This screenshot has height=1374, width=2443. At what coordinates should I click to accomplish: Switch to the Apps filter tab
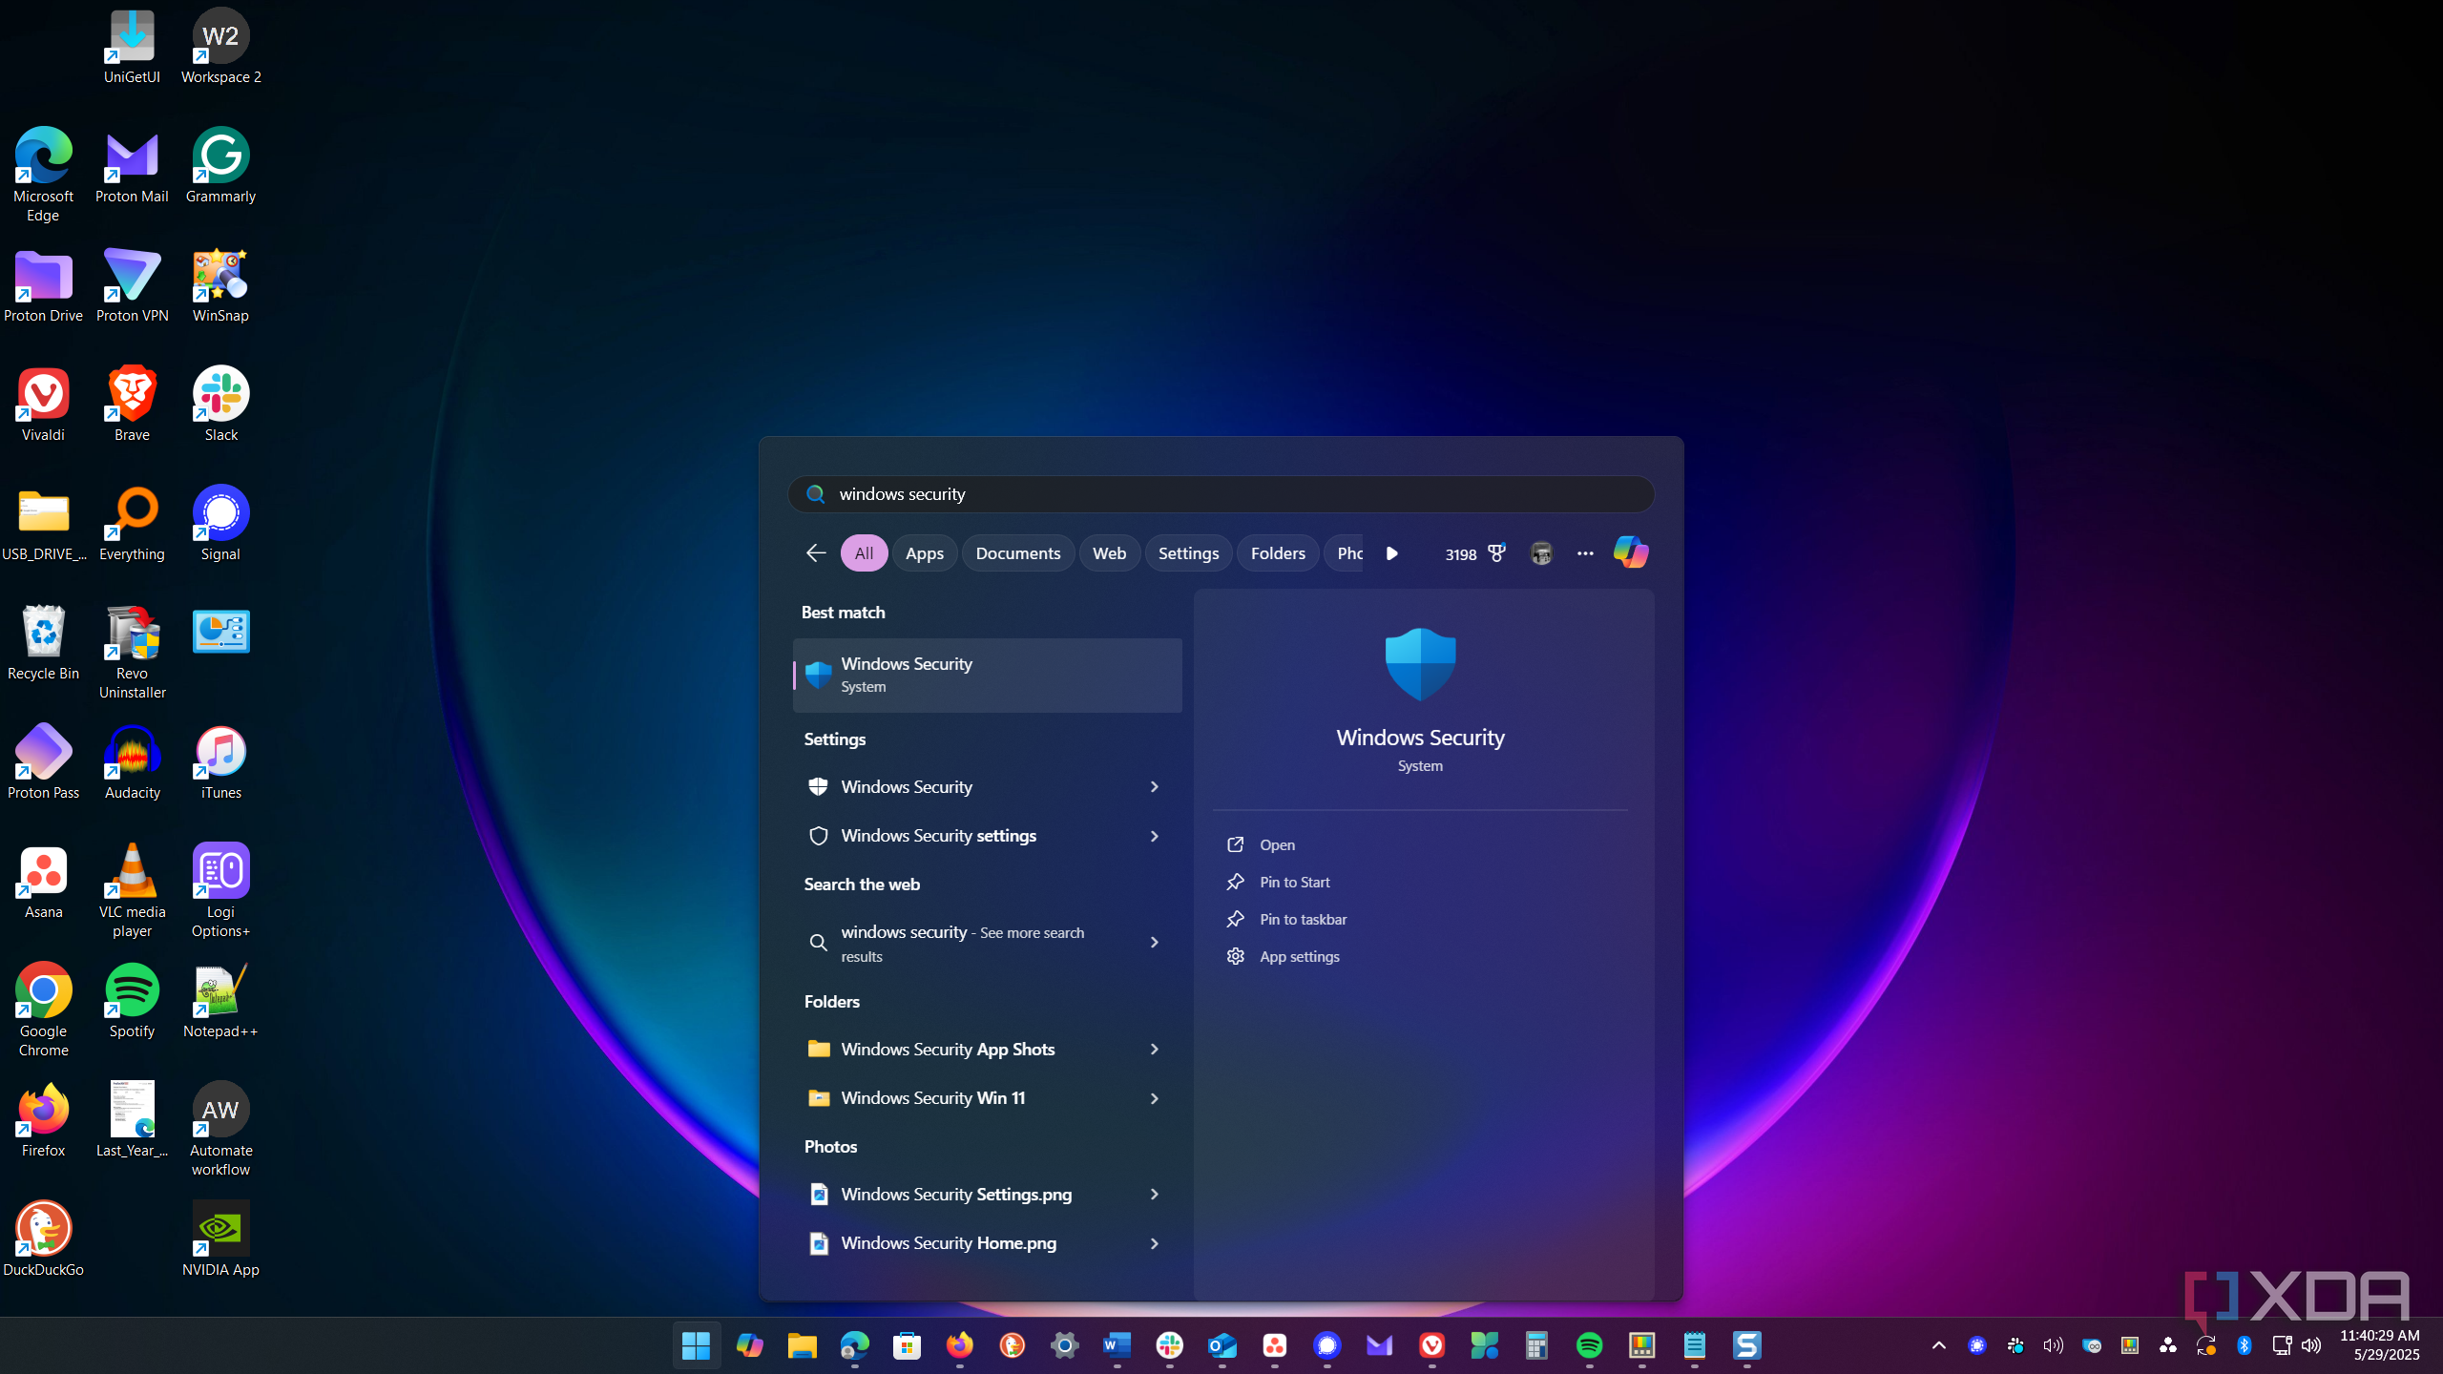pos(924,553)
